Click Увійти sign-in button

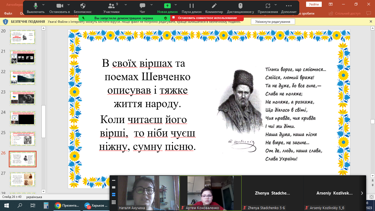coord(314,4)
